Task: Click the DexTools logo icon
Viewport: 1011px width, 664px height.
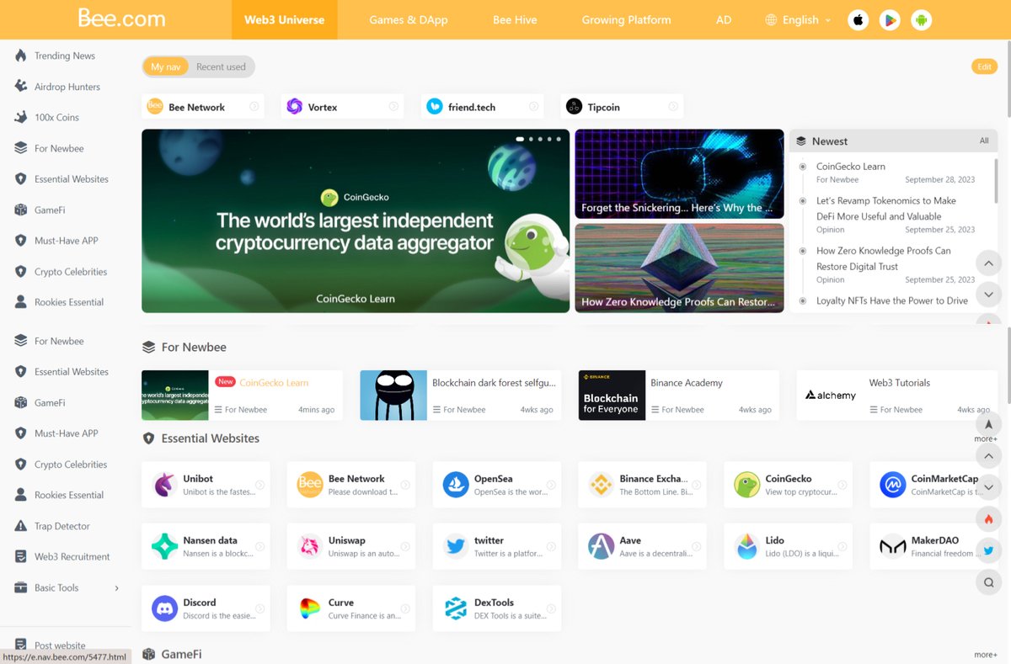Action: pyautogui.click(x=456, y=608)
